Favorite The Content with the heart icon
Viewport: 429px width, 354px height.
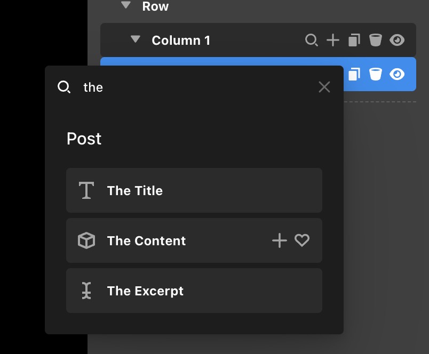[x=302, y=240]
